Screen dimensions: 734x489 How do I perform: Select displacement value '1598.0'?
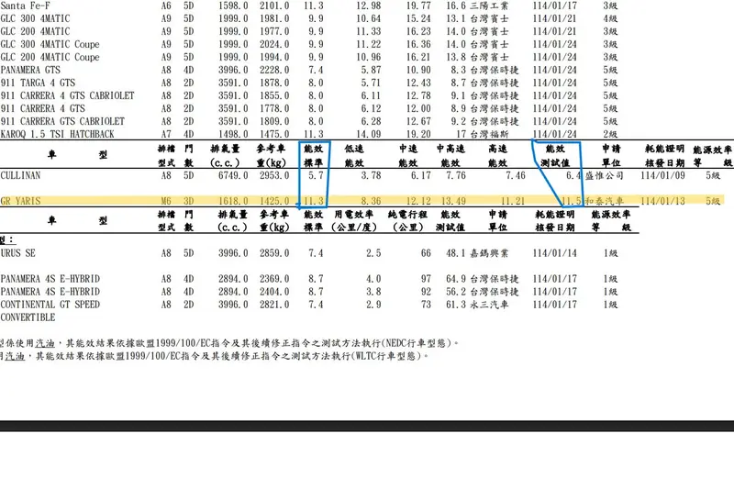tap(233, 6)
